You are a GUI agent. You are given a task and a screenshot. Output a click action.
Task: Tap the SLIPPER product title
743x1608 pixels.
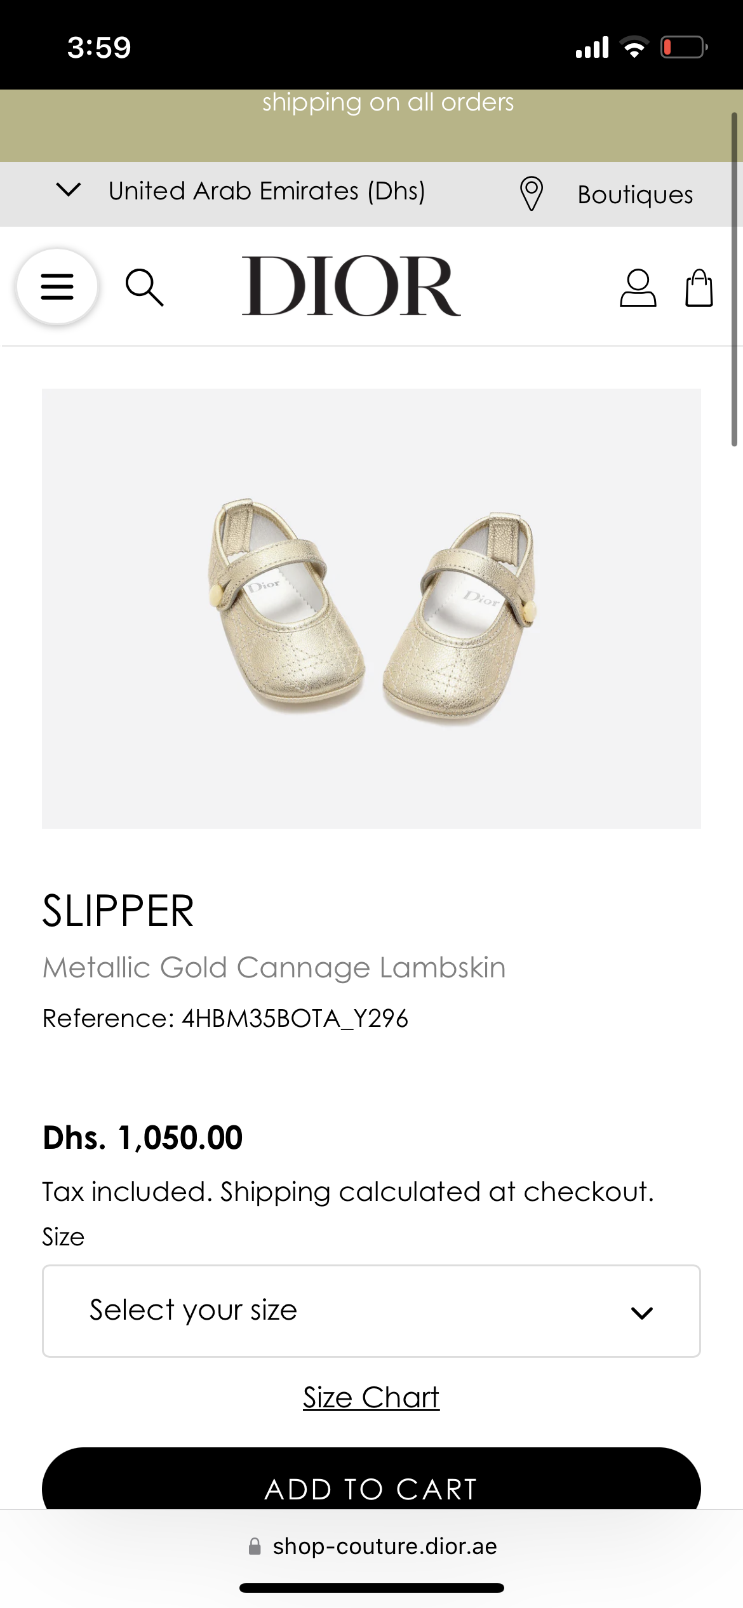point(118,911)
